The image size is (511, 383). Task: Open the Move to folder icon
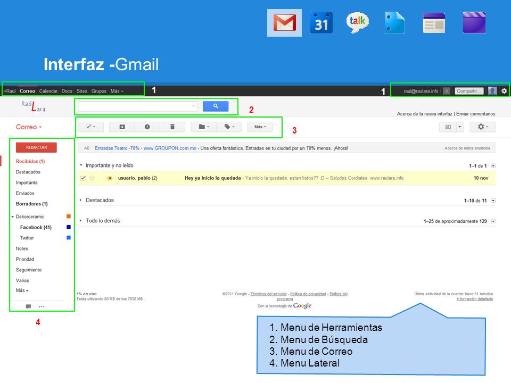pyautogui.click(x=204, y=127)
